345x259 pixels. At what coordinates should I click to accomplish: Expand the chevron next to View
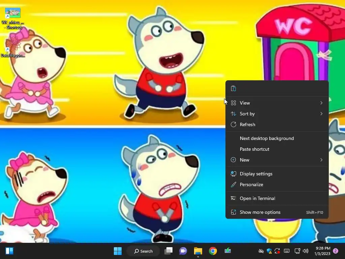[x=321, y=103]
